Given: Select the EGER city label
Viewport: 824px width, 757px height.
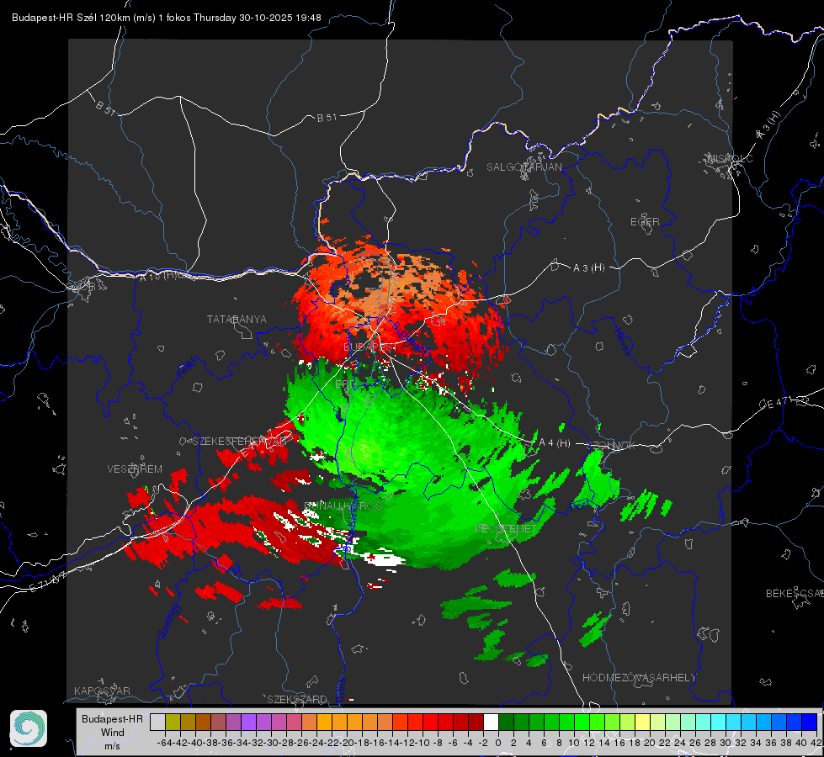Looking at the screenshot, I should [645, 222].
